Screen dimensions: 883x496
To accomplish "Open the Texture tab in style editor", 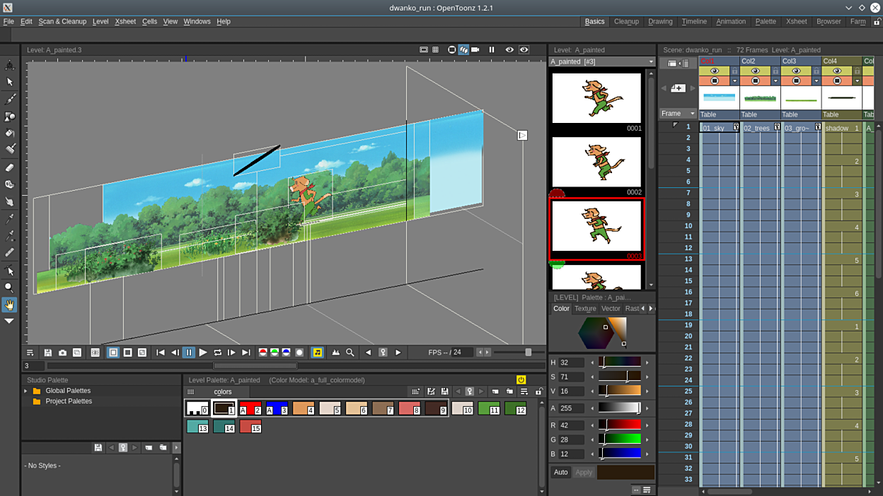I will [x=585, y=309].
